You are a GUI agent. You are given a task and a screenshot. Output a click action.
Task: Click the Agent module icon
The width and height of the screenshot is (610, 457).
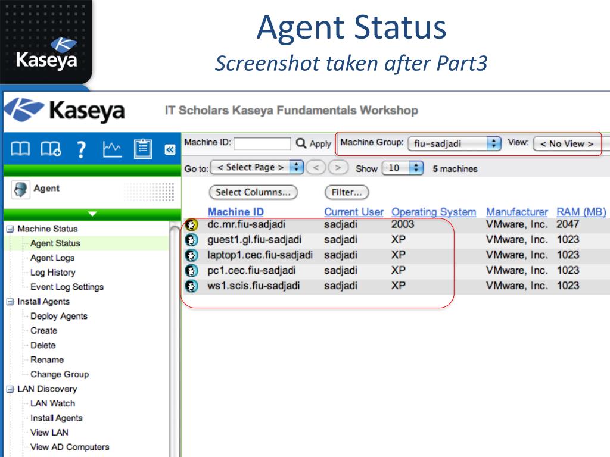click(21, 190)
